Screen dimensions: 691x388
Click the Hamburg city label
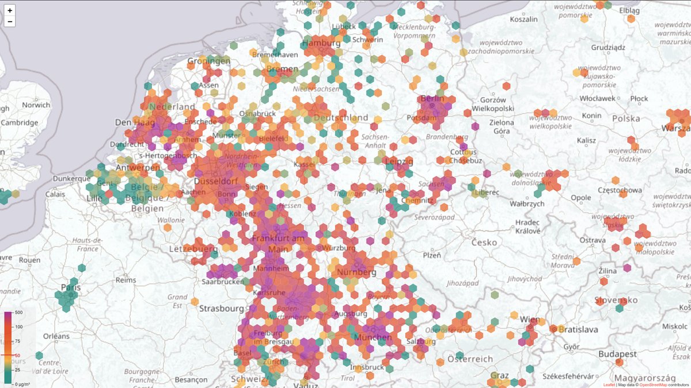click(x=322, y=43)
